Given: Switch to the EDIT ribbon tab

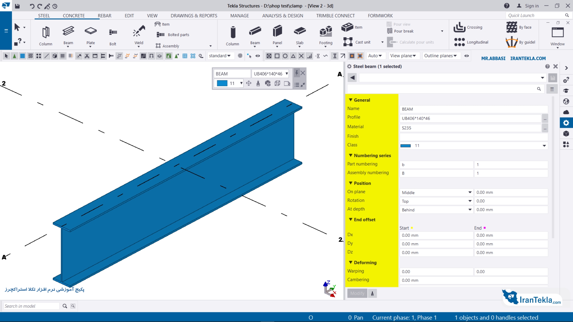Looking at the screenshot, I should point(129,16).
